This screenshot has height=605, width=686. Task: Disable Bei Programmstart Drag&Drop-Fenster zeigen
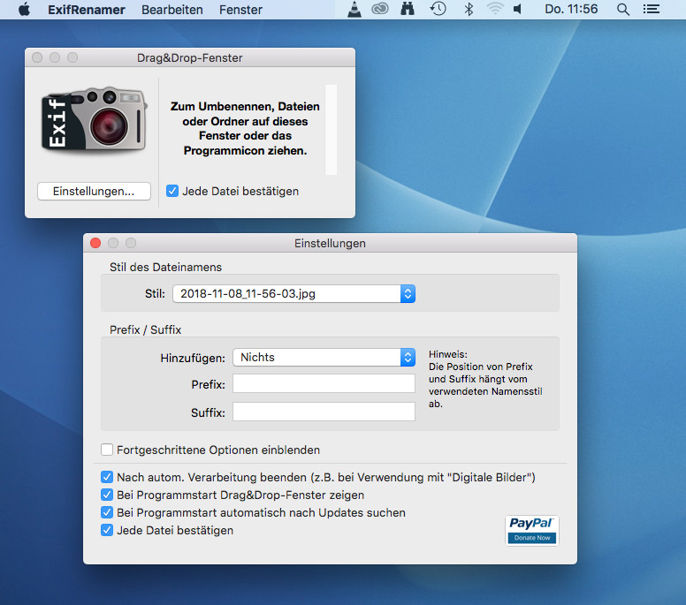(x=108, y=495)
